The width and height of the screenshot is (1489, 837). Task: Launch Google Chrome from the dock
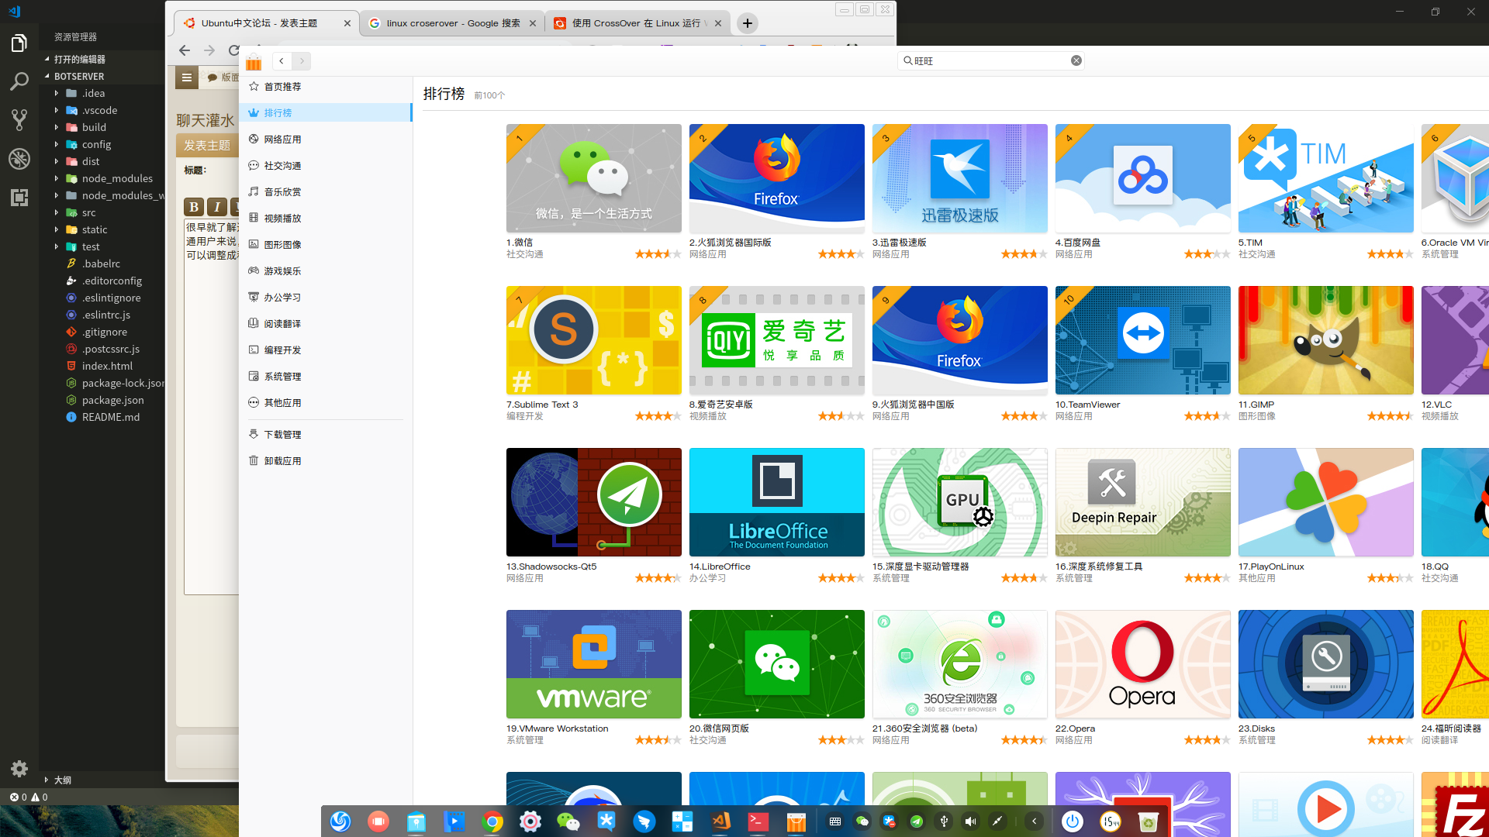click(x=492, y=821)
